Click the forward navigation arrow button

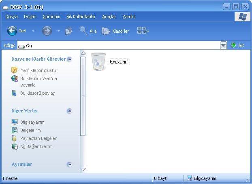coord(47,31)
